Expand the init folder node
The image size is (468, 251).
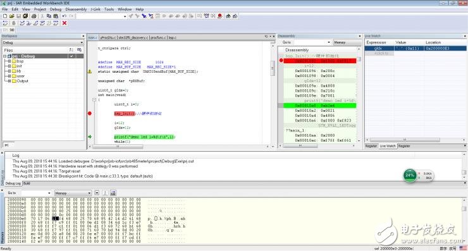[9, 66]
